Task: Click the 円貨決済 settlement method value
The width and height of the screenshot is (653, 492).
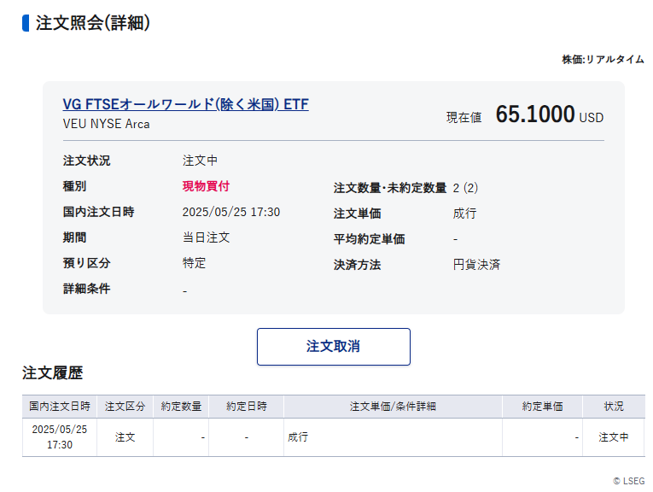Action: tap(476, 265)
